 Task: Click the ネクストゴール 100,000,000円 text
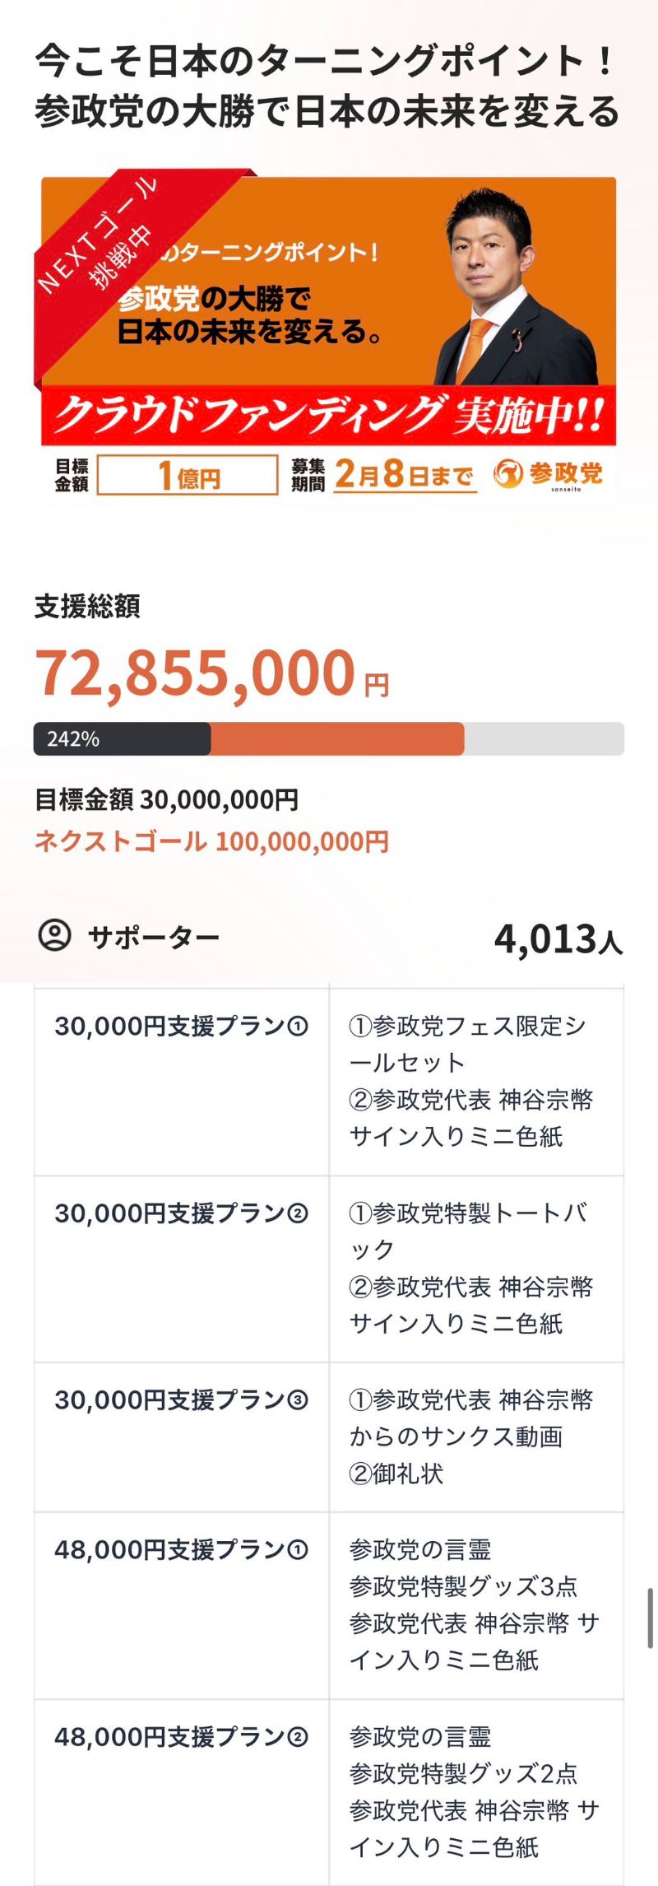tap(211, 841)
